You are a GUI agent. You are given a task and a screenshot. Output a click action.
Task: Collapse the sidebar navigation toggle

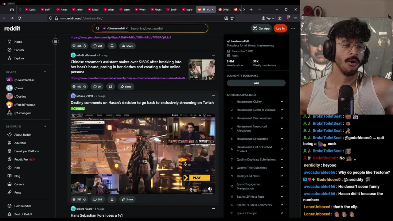point(56,41)
